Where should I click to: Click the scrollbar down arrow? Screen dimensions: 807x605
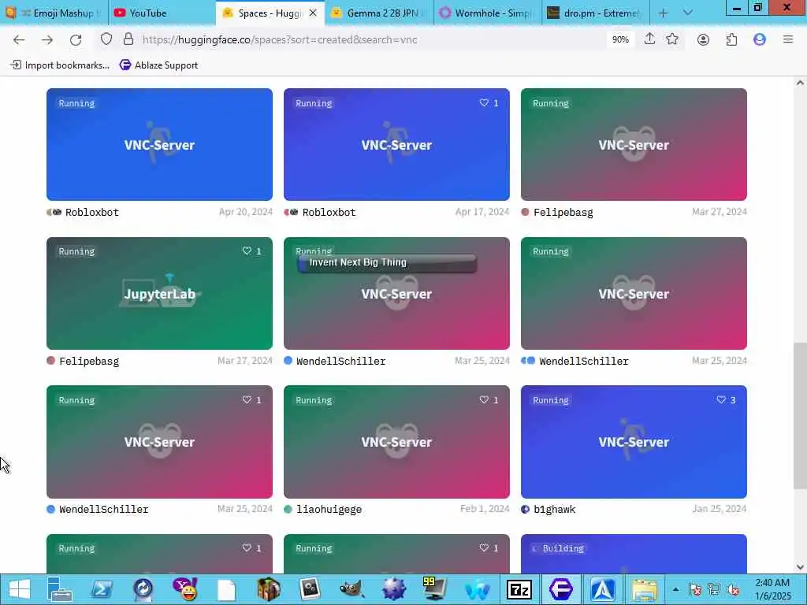pos(800,567)
